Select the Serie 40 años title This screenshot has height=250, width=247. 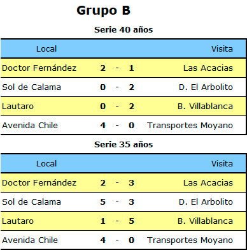(x=123, y=29)
